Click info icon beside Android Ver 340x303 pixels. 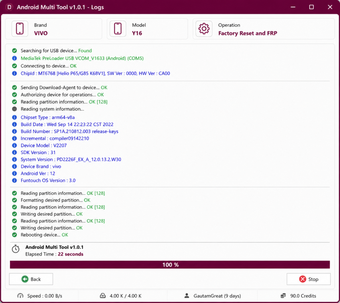[x=15, y=173]
